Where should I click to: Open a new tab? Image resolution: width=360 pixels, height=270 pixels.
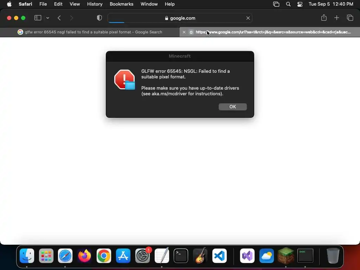[336, 18]
